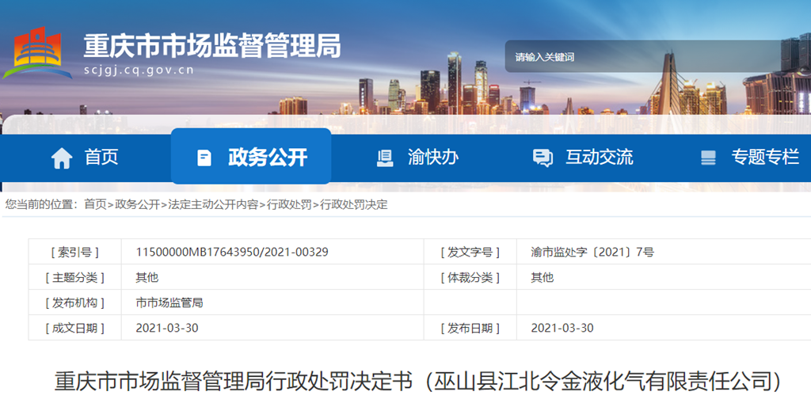Click the 市市场监管局 publisher value
The width and height of the screenshot is (811, 403).
coord(169,303)
